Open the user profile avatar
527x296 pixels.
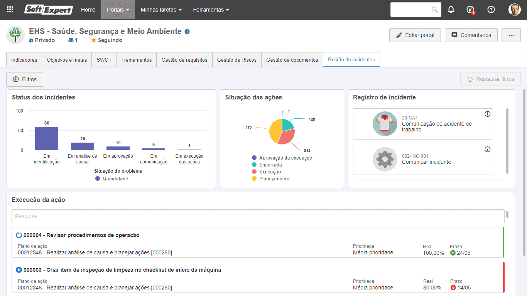click(x=515, y=10)
